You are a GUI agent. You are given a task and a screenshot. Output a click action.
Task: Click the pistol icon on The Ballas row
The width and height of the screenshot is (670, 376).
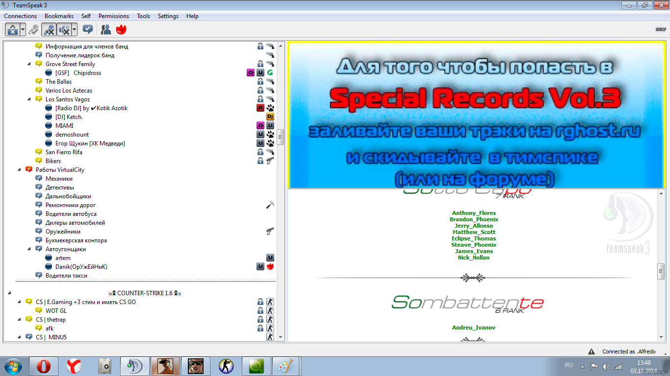[x=270, y=82]
